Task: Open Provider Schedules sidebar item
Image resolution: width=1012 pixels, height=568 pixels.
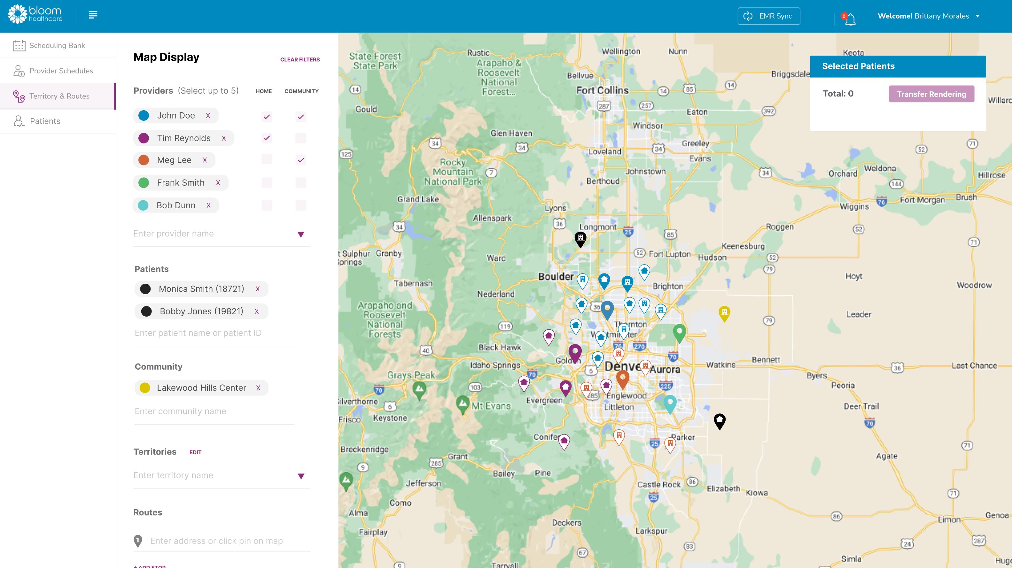Action: point(61,71)
